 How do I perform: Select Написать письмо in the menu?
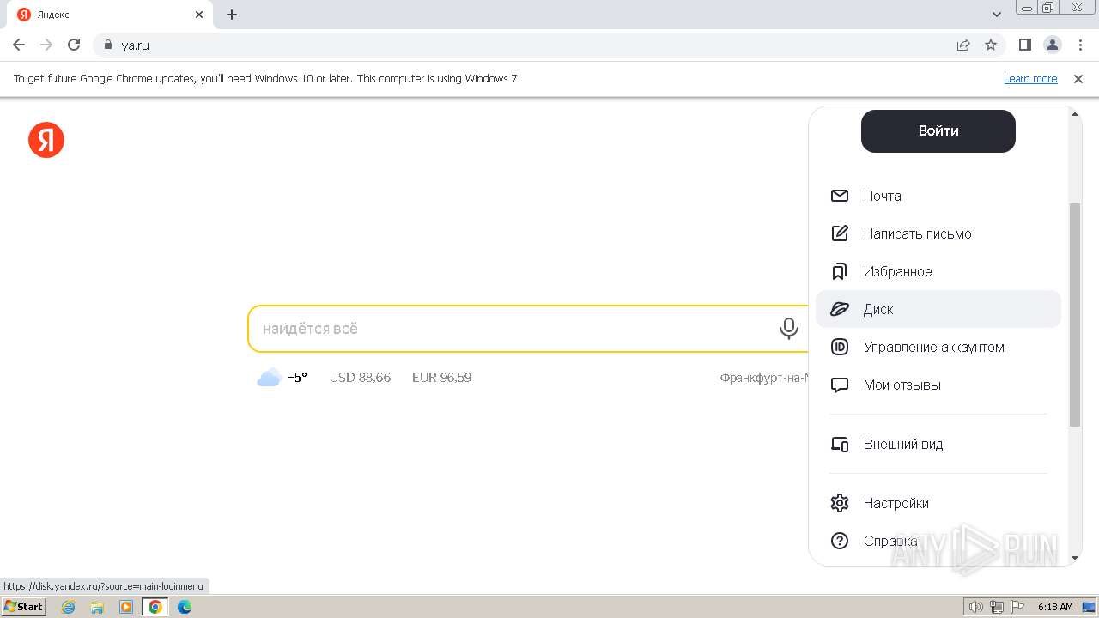[x=938, y=233]
